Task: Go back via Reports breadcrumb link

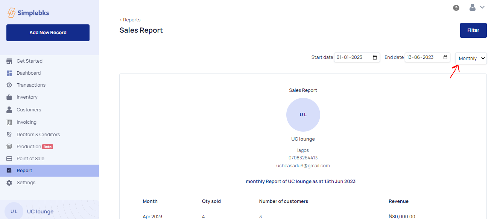Action: (130, 20)
